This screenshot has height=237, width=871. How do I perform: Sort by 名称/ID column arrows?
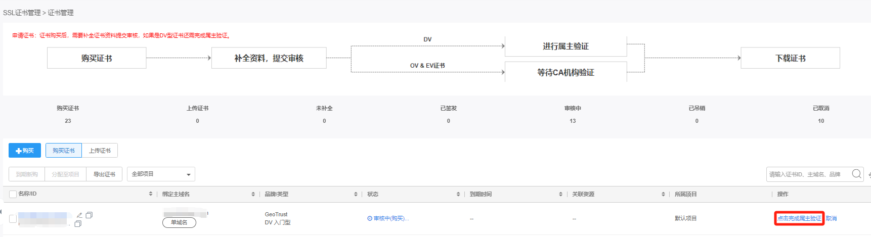151,194
